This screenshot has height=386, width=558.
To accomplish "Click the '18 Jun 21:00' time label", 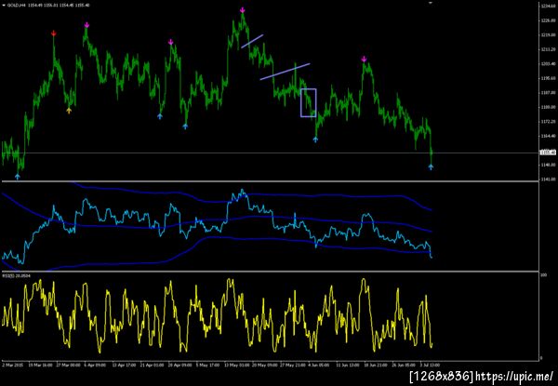I will pyautogui.click(x=376, y=365).
